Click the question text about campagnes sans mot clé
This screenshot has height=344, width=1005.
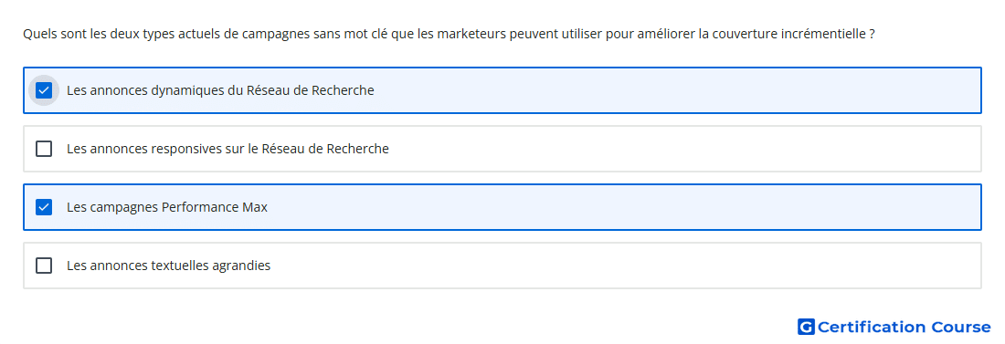(x=449, y=34)
